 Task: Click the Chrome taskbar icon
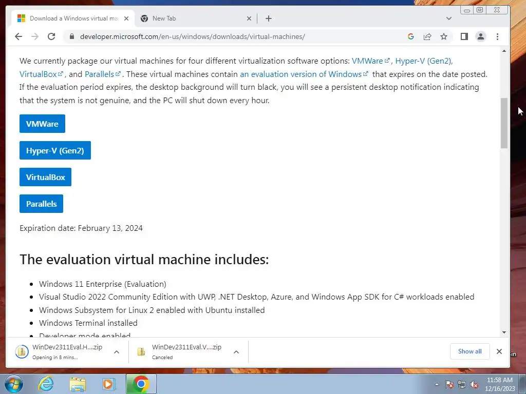(141, 384)
